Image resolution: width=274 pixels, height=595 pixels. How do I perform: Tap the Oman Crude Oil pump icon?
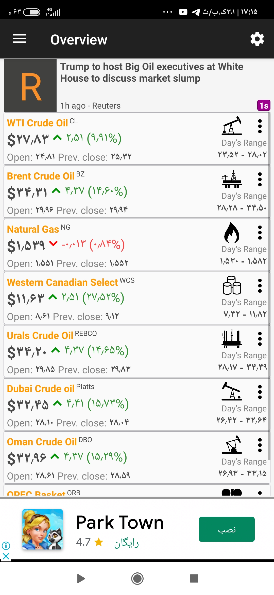(232, 444)
